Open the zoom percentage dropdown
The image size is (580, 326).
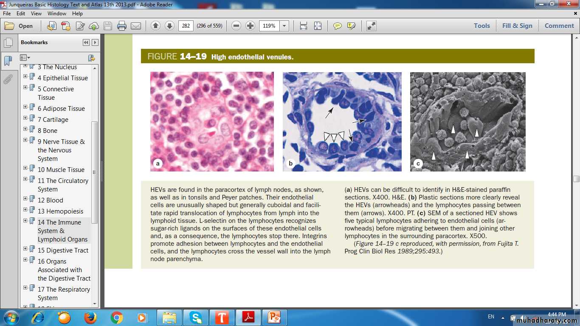(x=284, y=26)
